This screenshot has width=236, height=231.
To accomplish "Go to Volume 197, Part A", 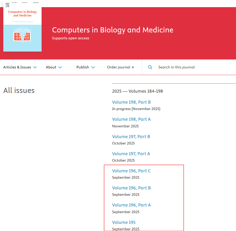I will tap(131, 154).
